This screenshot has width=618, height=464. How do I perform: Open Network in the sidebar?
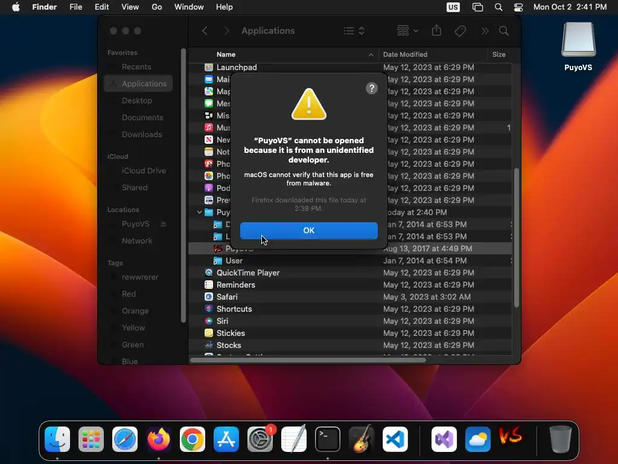[137, 241]
